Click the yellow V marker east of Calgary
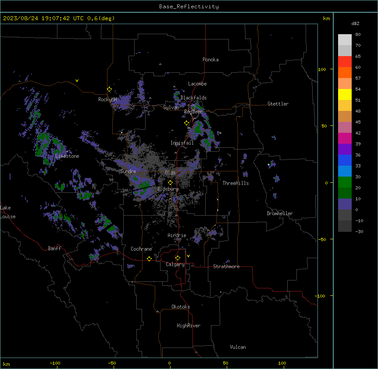Screen dimensions: 378x369 [x=188, y=256]
